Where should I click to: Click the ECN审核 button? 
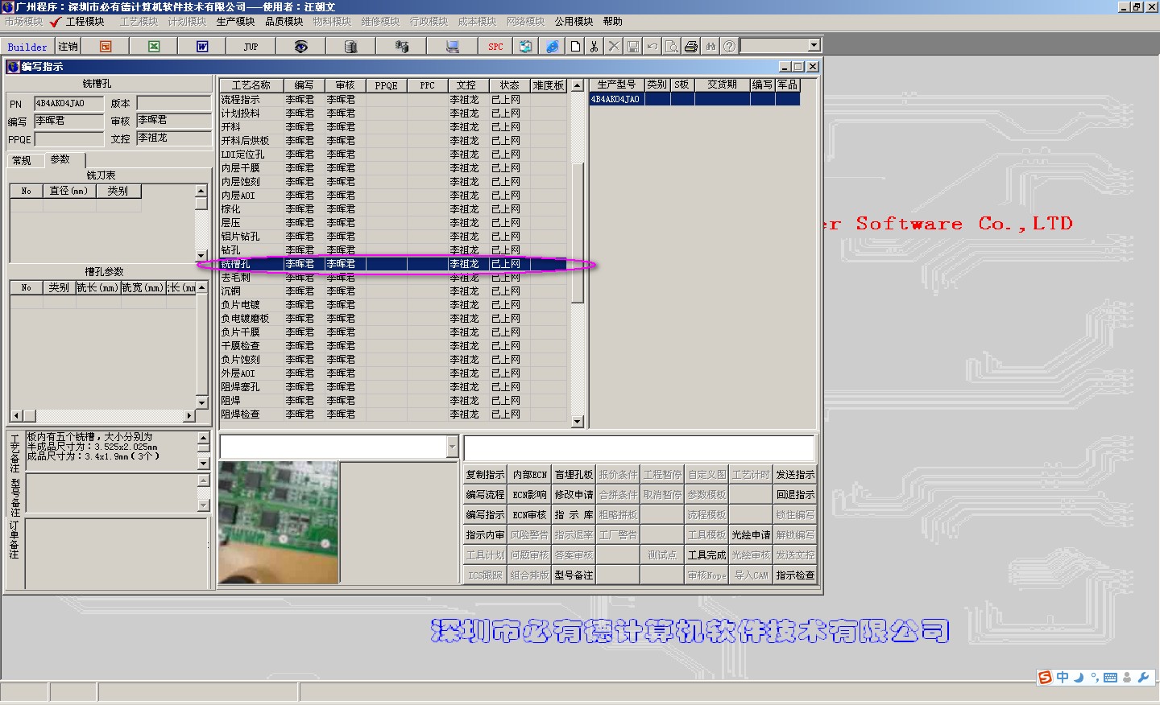point(529,515)
